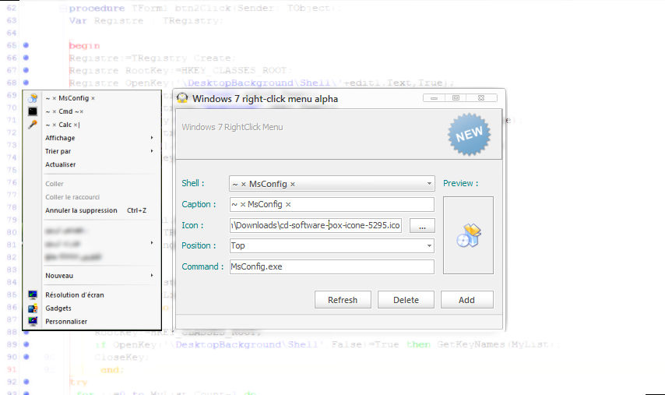Screen dimensions: 665x395
Task: Toggle the breakpoint dot on line 90
Action: tap(26, 357)
